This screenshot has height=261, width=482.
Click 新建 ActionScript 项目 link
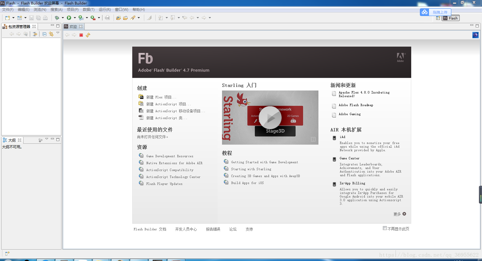[168, 104]
